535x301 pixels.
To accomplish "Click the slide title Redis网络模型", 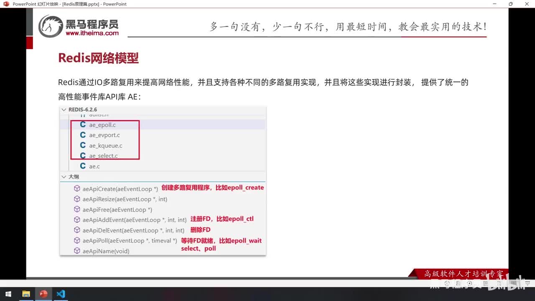I will click(98, 58).
